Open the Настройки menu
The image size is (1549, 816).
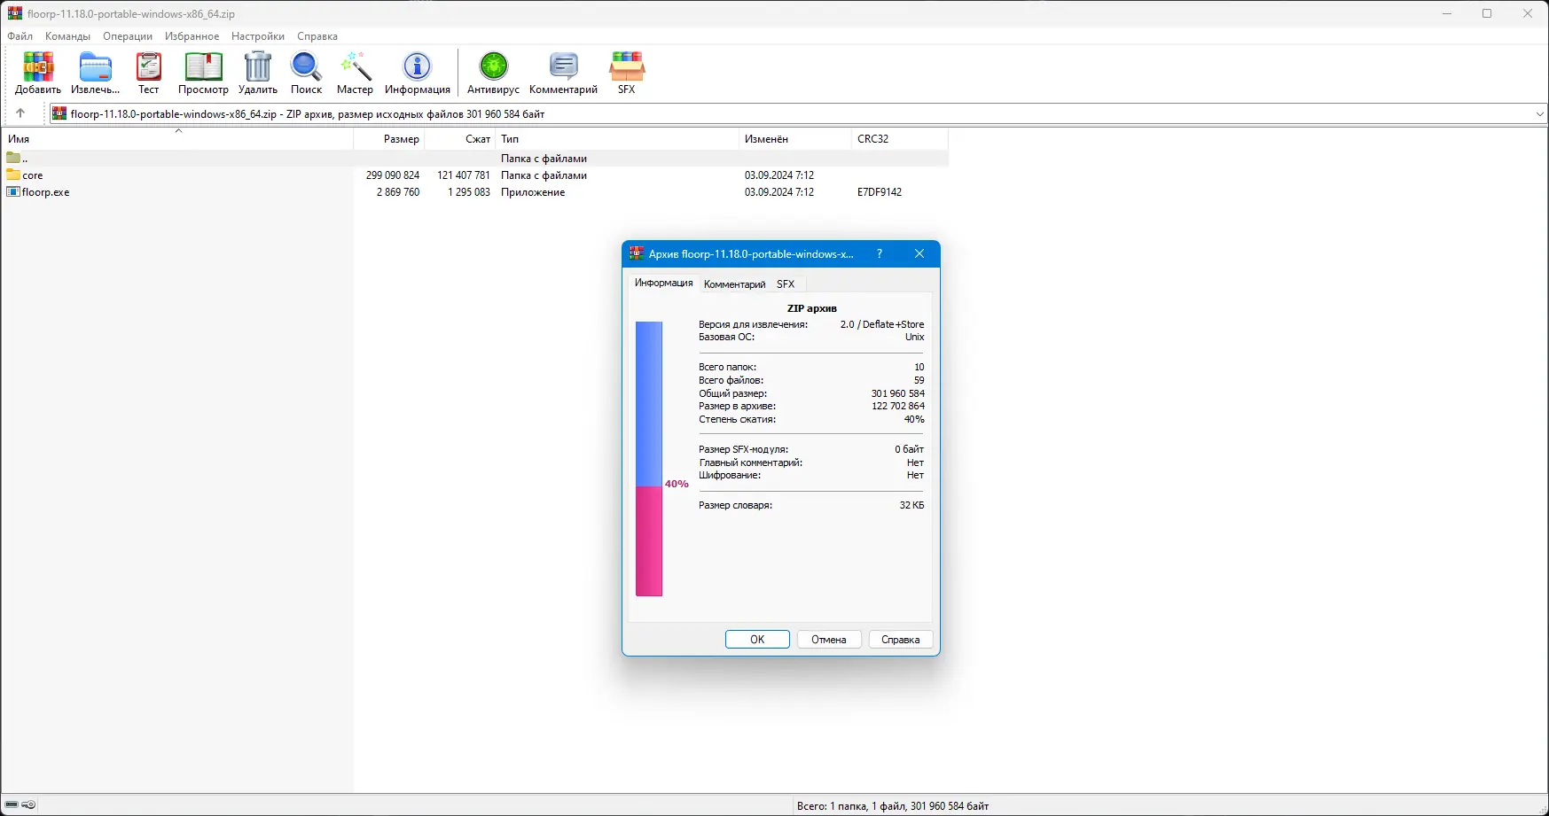click(x=257, y=36)
